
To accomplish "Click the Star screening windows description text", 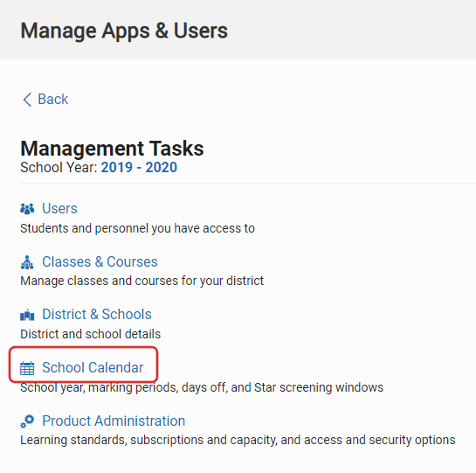I will pos(202,387).
